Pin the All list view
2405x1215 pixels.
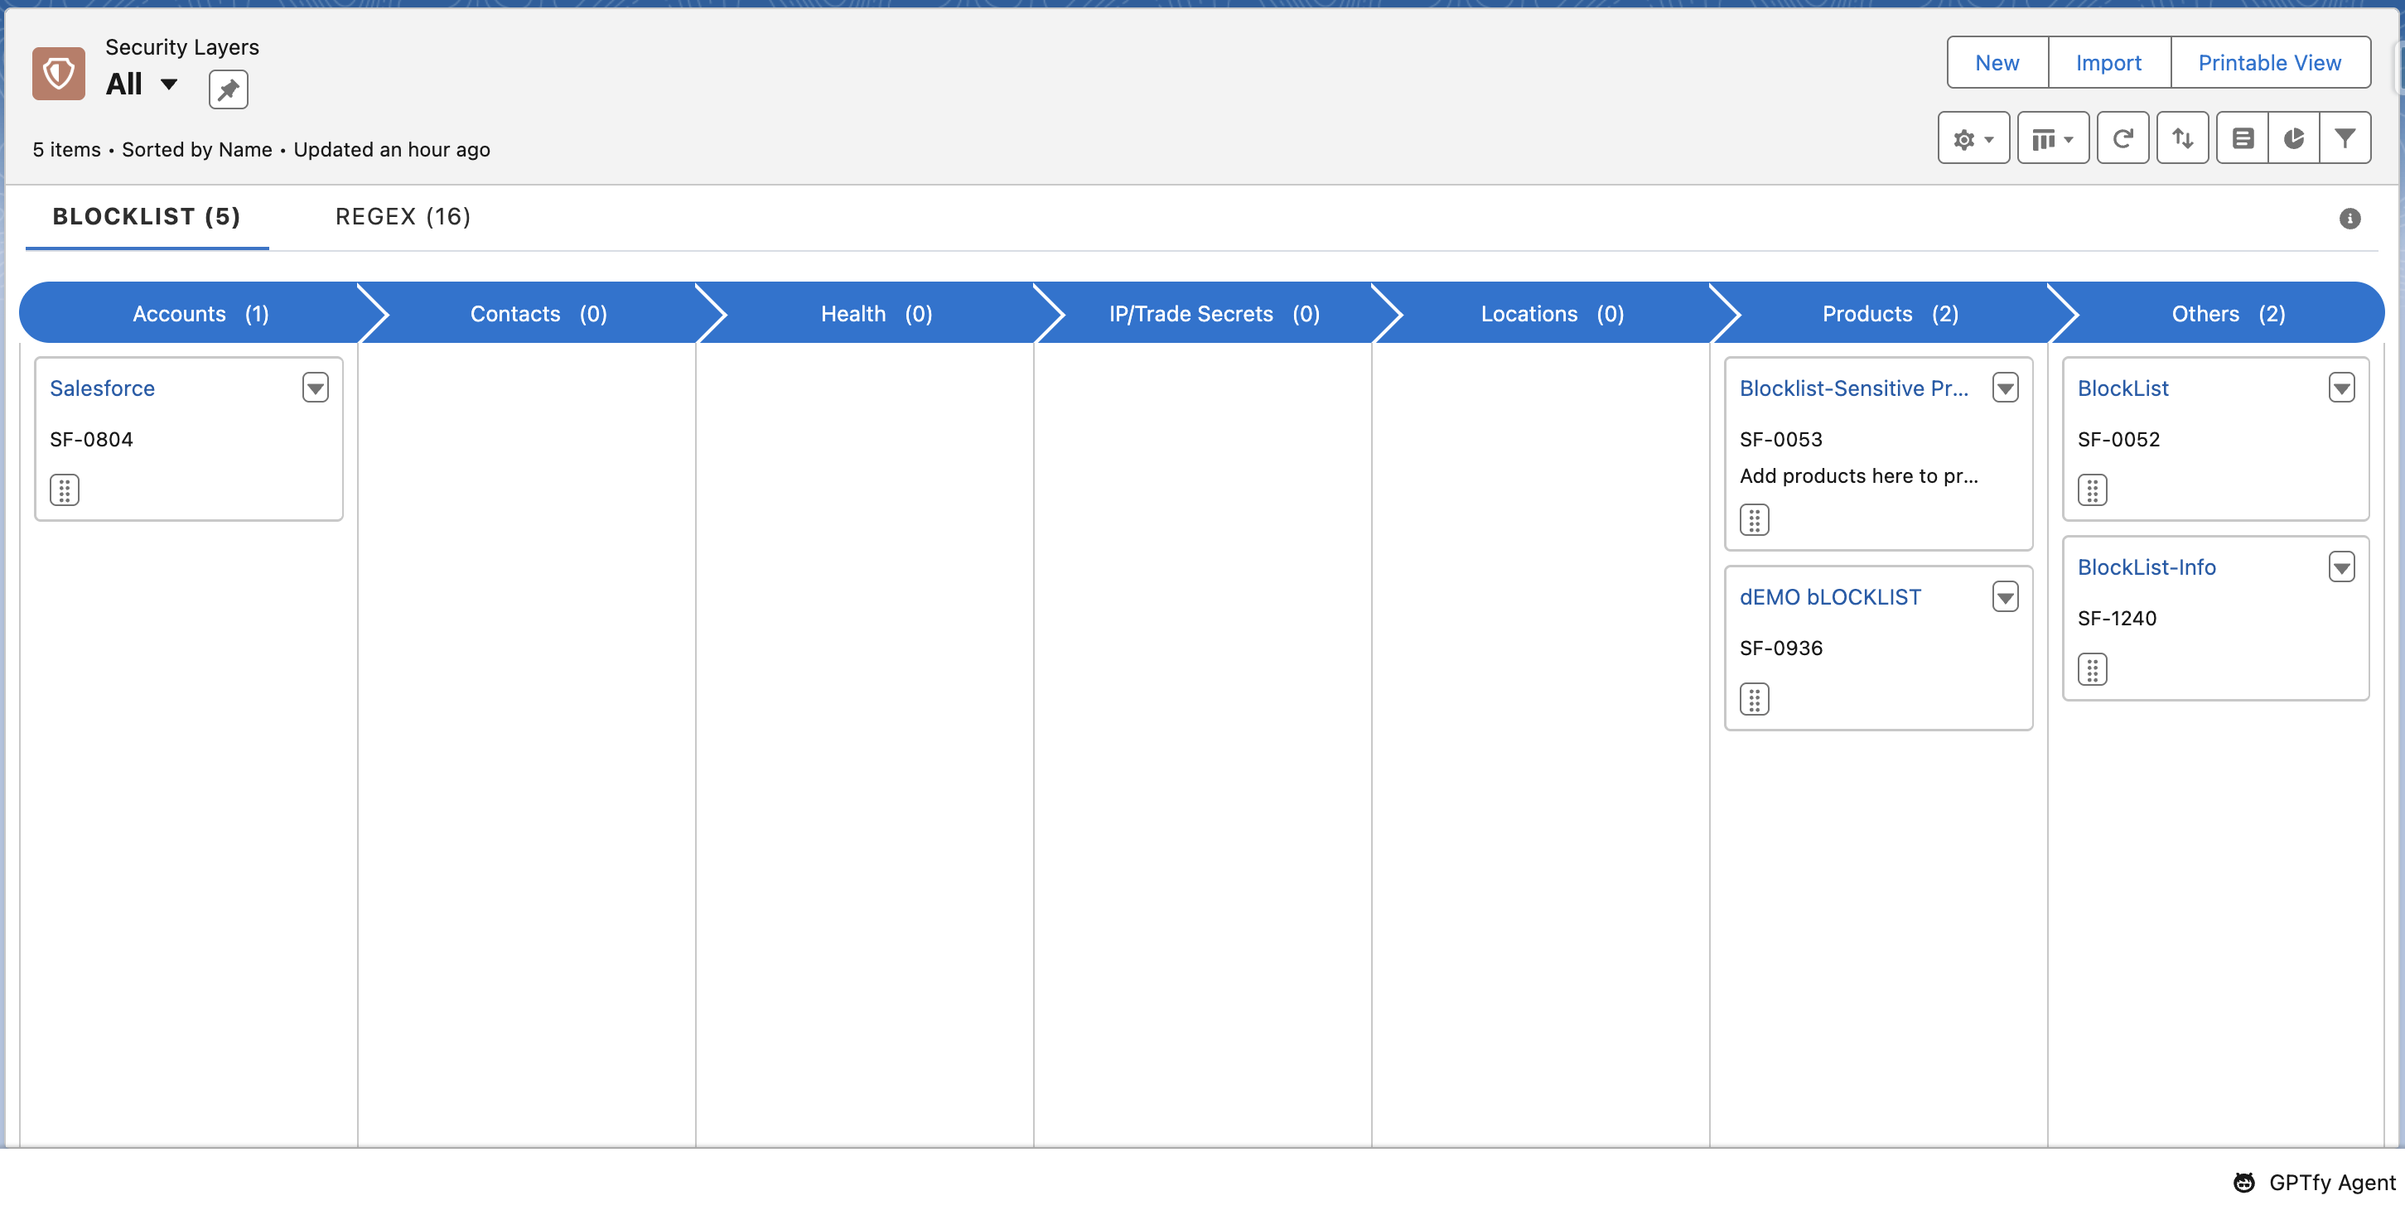coord(228,89)
